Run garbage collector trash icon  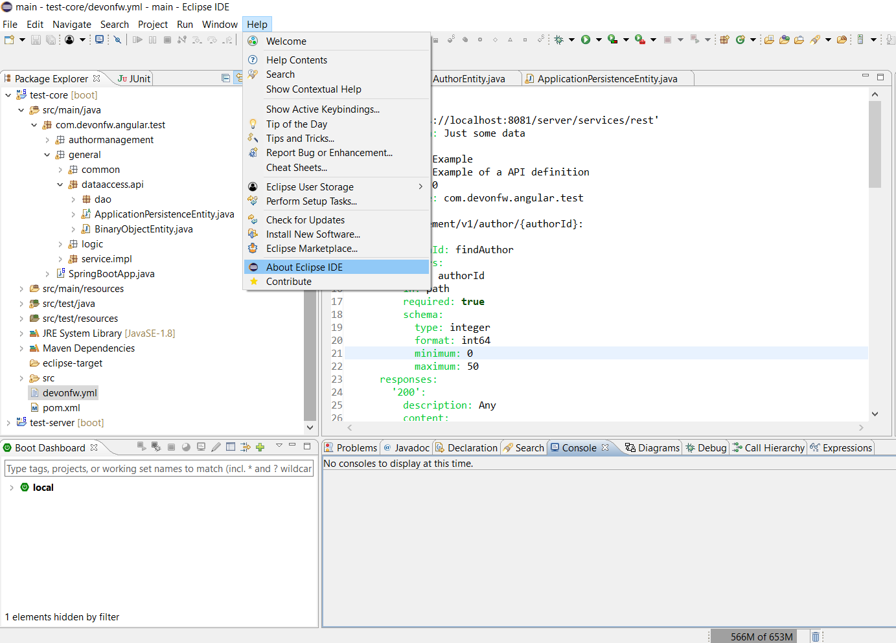816,637
